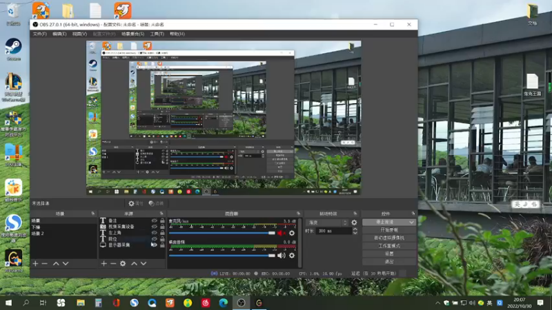The height and width of the screenshot is (310, 552).
Task: Lock the 备注 source
Action: point(162,220)
